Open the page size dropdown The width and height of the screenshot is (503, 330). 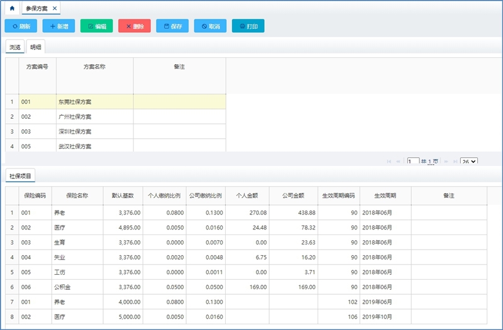point(468,162)
